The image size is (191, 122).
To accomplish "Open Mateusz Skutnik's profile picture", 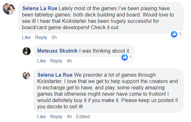I will click(26, 51).
